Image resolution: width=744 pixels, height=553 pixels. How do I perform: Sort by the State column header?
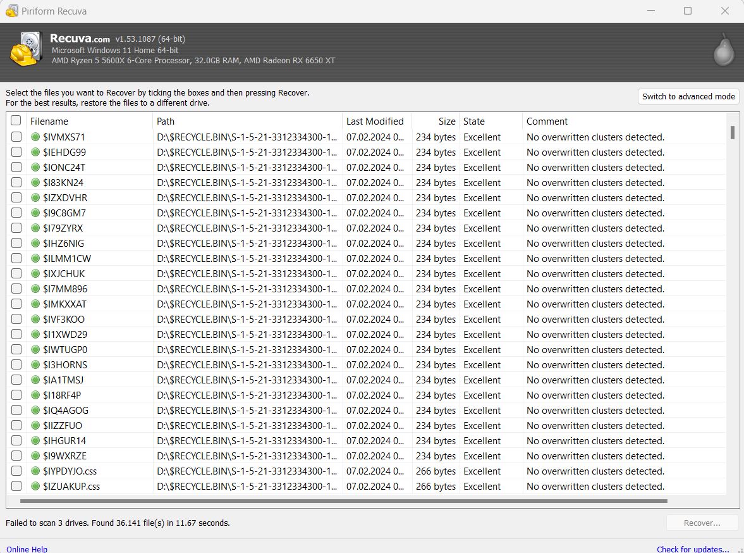491,121
